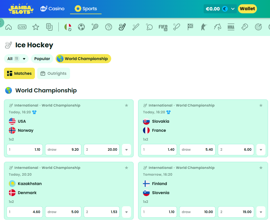This screenshot has height=223, width=270.
Task: Bet on France win at 6.00
Action: (x=236, y=150)
